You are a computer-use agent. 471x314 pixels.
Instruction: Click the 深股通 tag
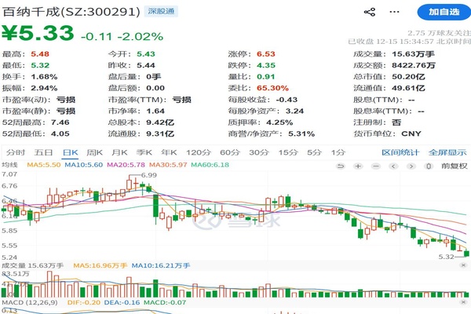pos(161,12)
